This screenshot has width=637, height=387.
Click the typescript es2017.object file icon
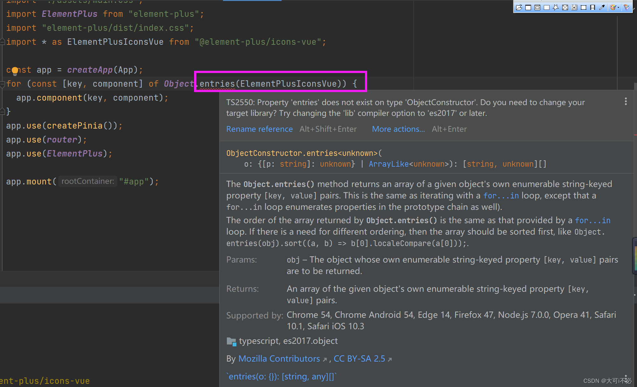pos(232,341)
